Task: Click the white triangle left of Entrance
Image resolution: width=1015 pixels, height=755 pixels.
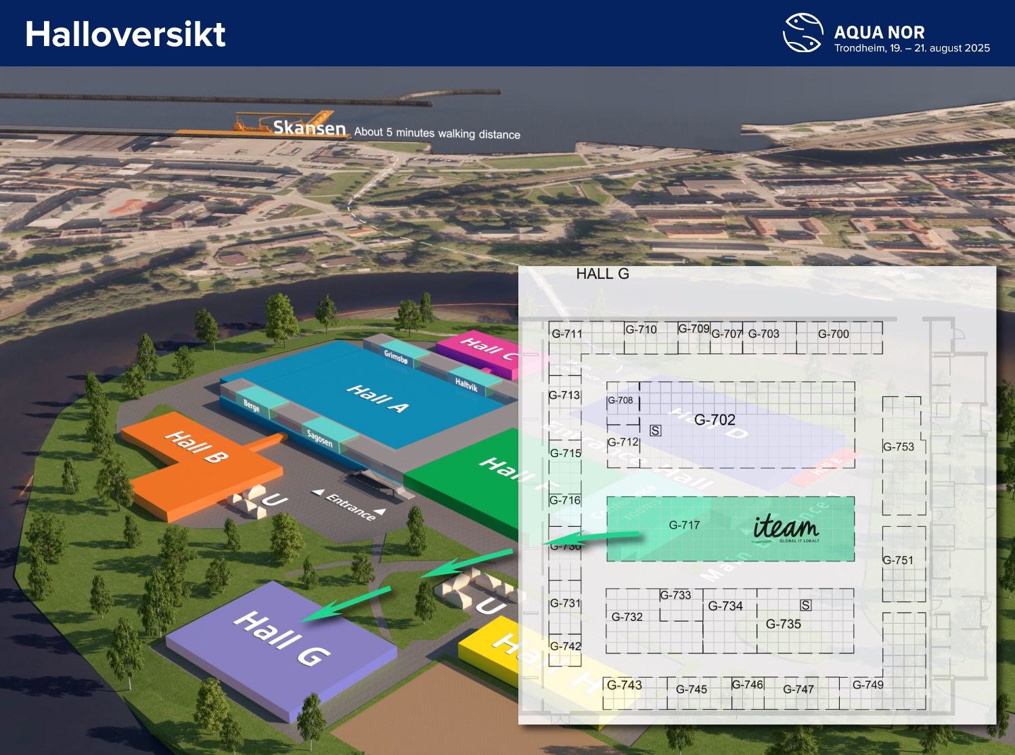Action: 317,492
